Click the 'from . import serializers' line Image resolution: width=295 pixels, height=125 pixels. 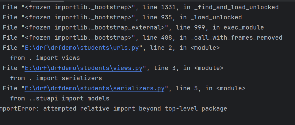click(x=56, y=78)
